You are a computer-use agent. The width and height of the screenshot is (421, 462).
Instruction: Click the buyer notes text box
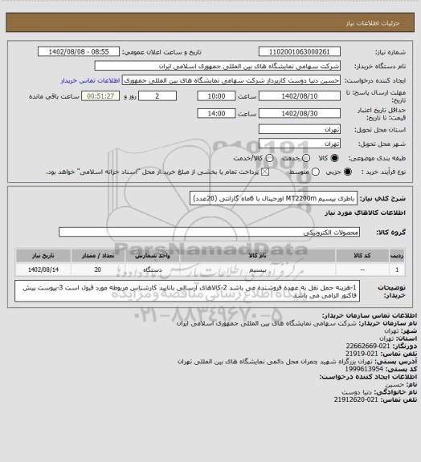tap(187, 291)
